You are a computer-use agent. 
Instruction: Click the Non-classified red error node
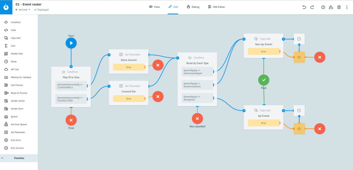197,118
